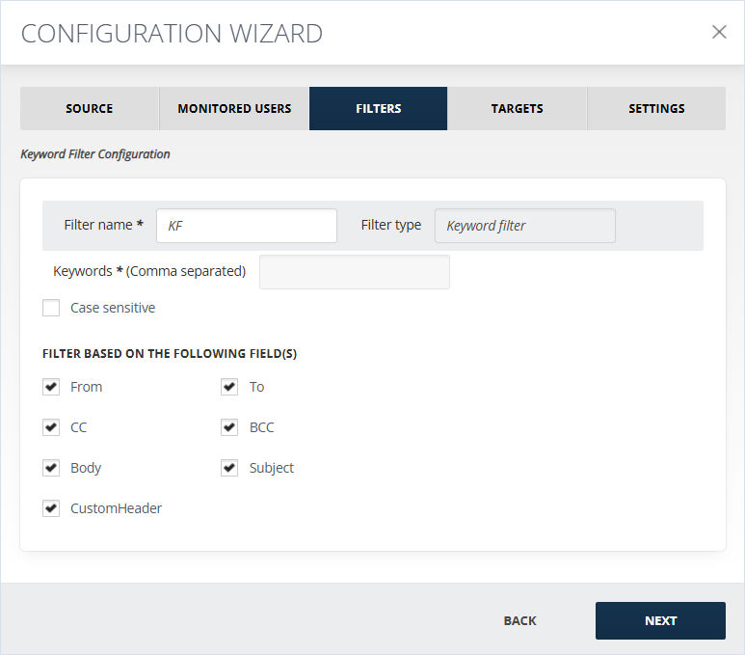The height and width of the screenshot is (655, 745).
Task: Click the Configuration Wizard title text
Action: click(x=172, y=34)
